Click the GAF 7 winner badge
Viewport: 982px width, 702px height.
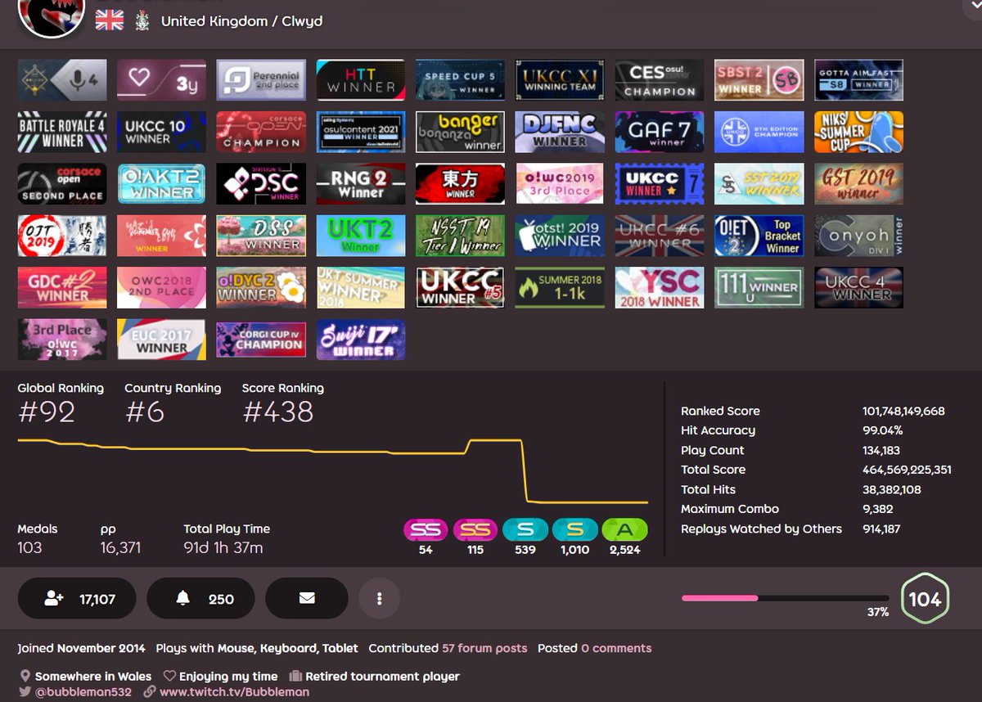660,133
